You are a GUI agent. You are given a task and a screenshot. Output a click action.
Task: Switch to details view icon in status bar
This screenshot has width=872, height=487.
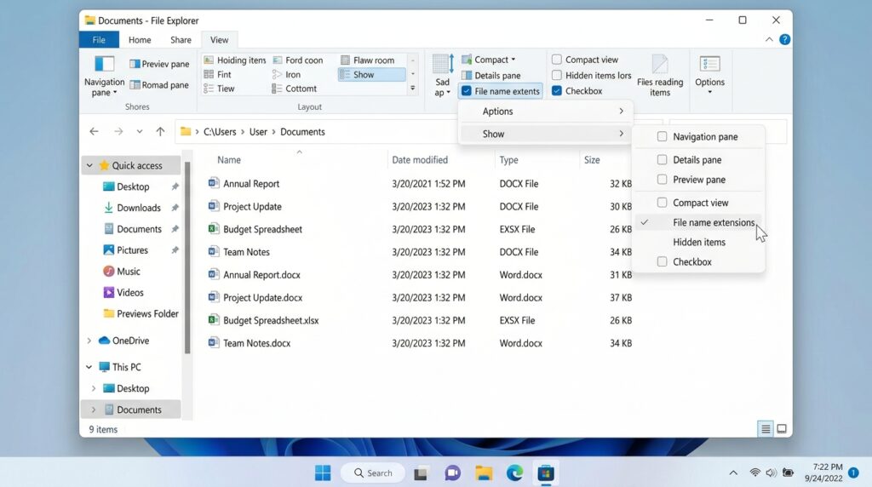point(766,428)
